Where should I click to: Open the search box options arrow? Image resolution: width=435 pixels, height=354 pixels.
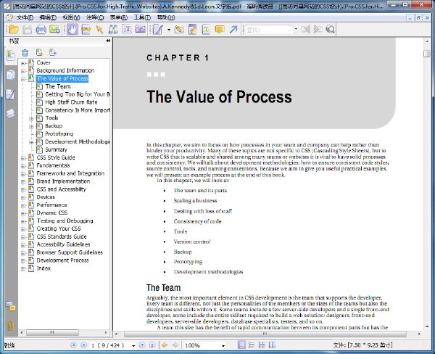[296, 29]
